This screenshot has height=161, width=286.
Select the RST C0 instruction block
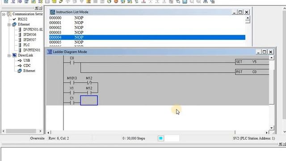252,72
